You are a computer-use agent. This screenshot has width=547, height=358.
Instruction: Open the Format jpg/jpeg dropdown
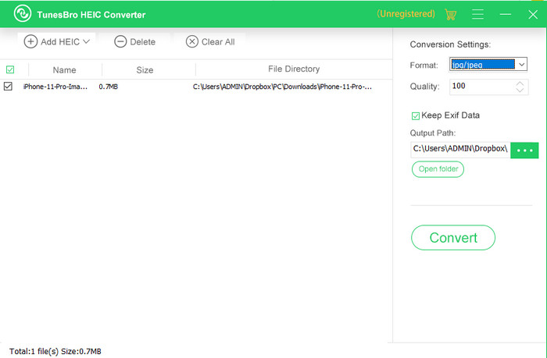pyautogui.click(x=488, y=65)
